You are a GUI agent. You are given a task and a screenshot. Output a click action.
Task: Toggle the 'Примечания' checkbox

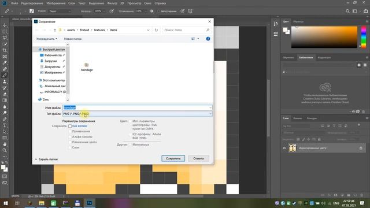tap(70, 131)
